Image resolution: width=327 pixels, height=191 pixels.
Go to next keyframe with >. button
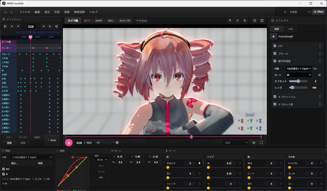click(x=50, y=26)
